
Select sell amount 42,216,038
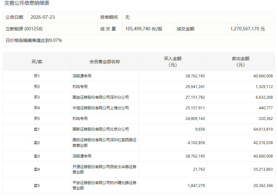click(263, 143)
